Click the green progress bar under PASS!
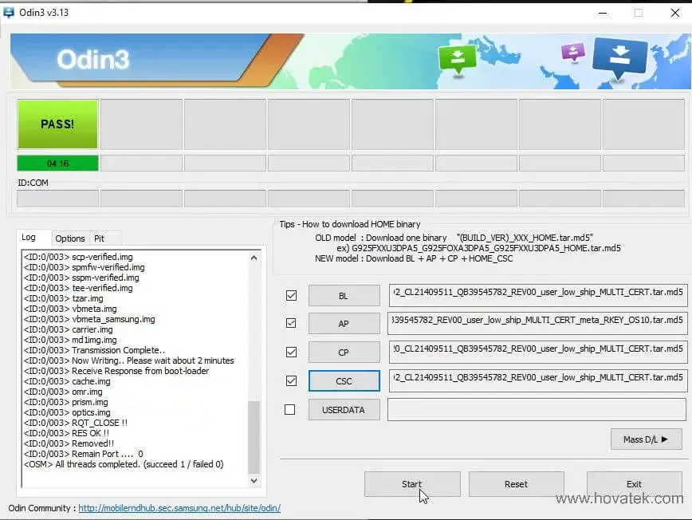The height and width of the screenshot is (520, 692). tap(57, 163)
